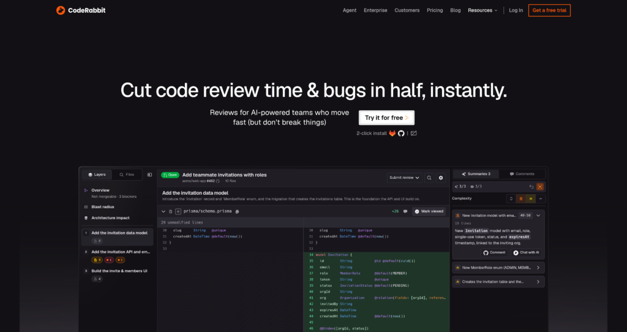
Task: Click Get a free trial button
Action: click(549, 10)
